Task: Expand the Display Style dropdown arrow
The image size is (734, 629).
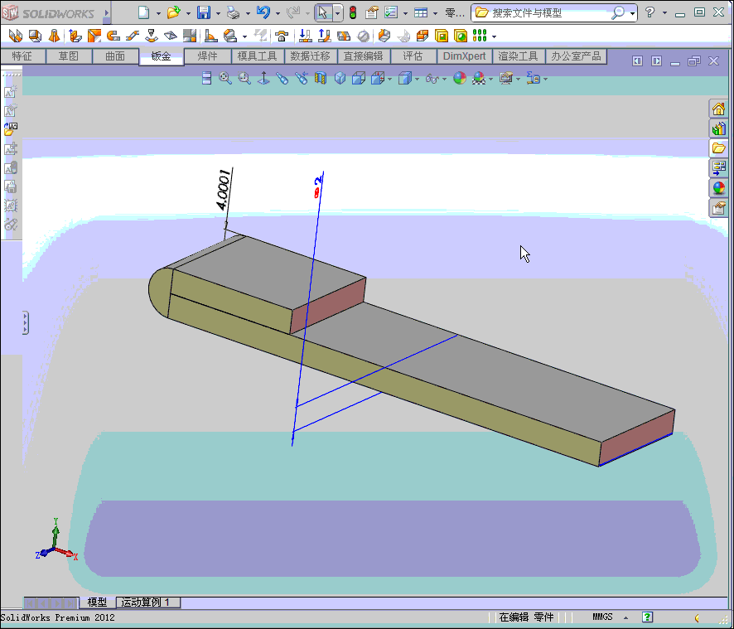Action: [x=417, y=80]
